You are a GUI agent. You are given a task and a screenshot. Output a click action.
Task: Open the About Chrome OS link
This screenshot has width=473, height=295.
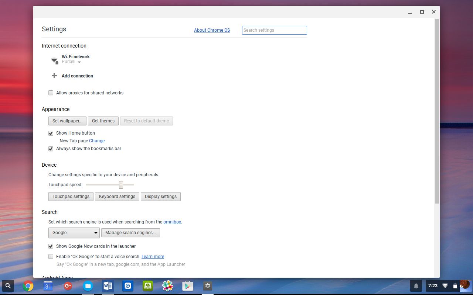[212, 30]
